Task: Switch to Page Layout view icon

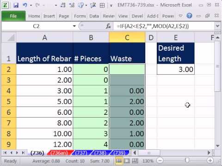Action: pyautogui.click(x=127, y=161)
